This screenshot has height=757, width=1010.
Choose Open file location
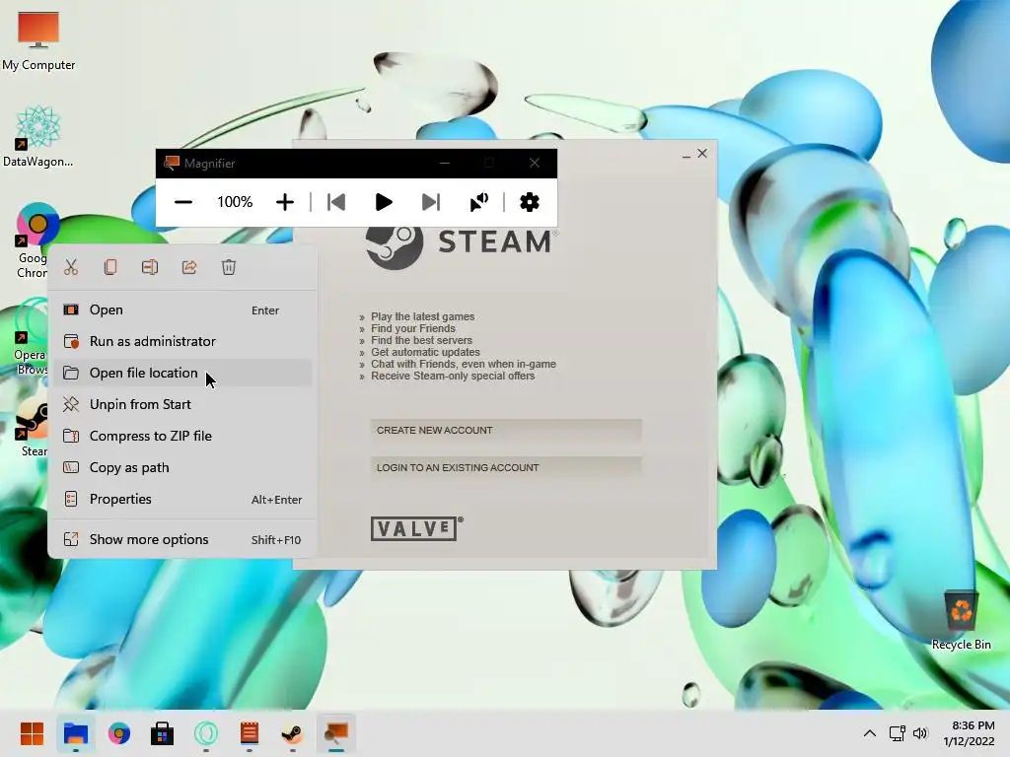182,373
